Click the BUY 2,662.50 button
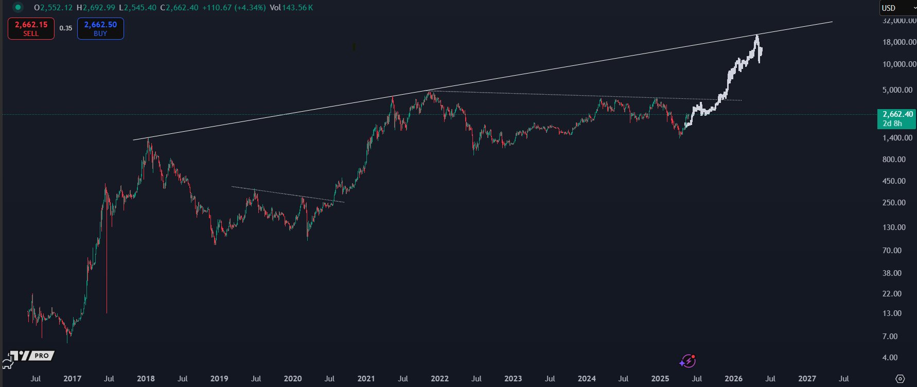Viewport: 917px width, 387px height. [x=100, y=28]
